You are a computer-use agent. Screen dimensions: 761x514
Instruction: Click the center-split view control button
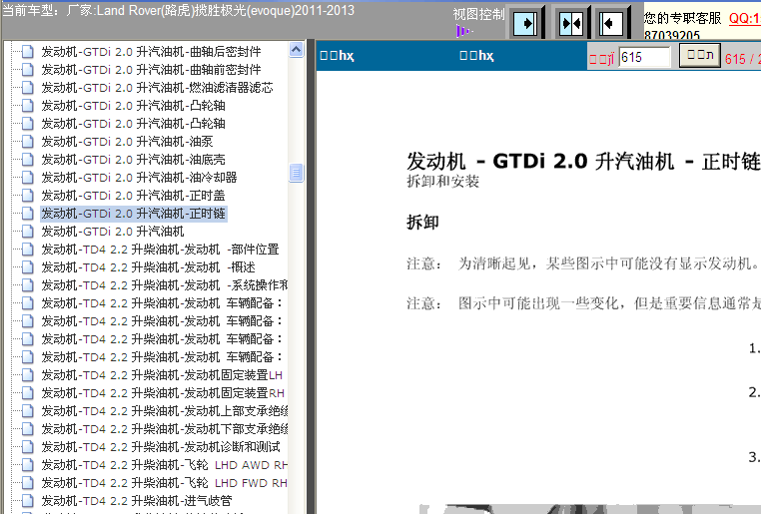pyautogui.click(x=571, y=23)
